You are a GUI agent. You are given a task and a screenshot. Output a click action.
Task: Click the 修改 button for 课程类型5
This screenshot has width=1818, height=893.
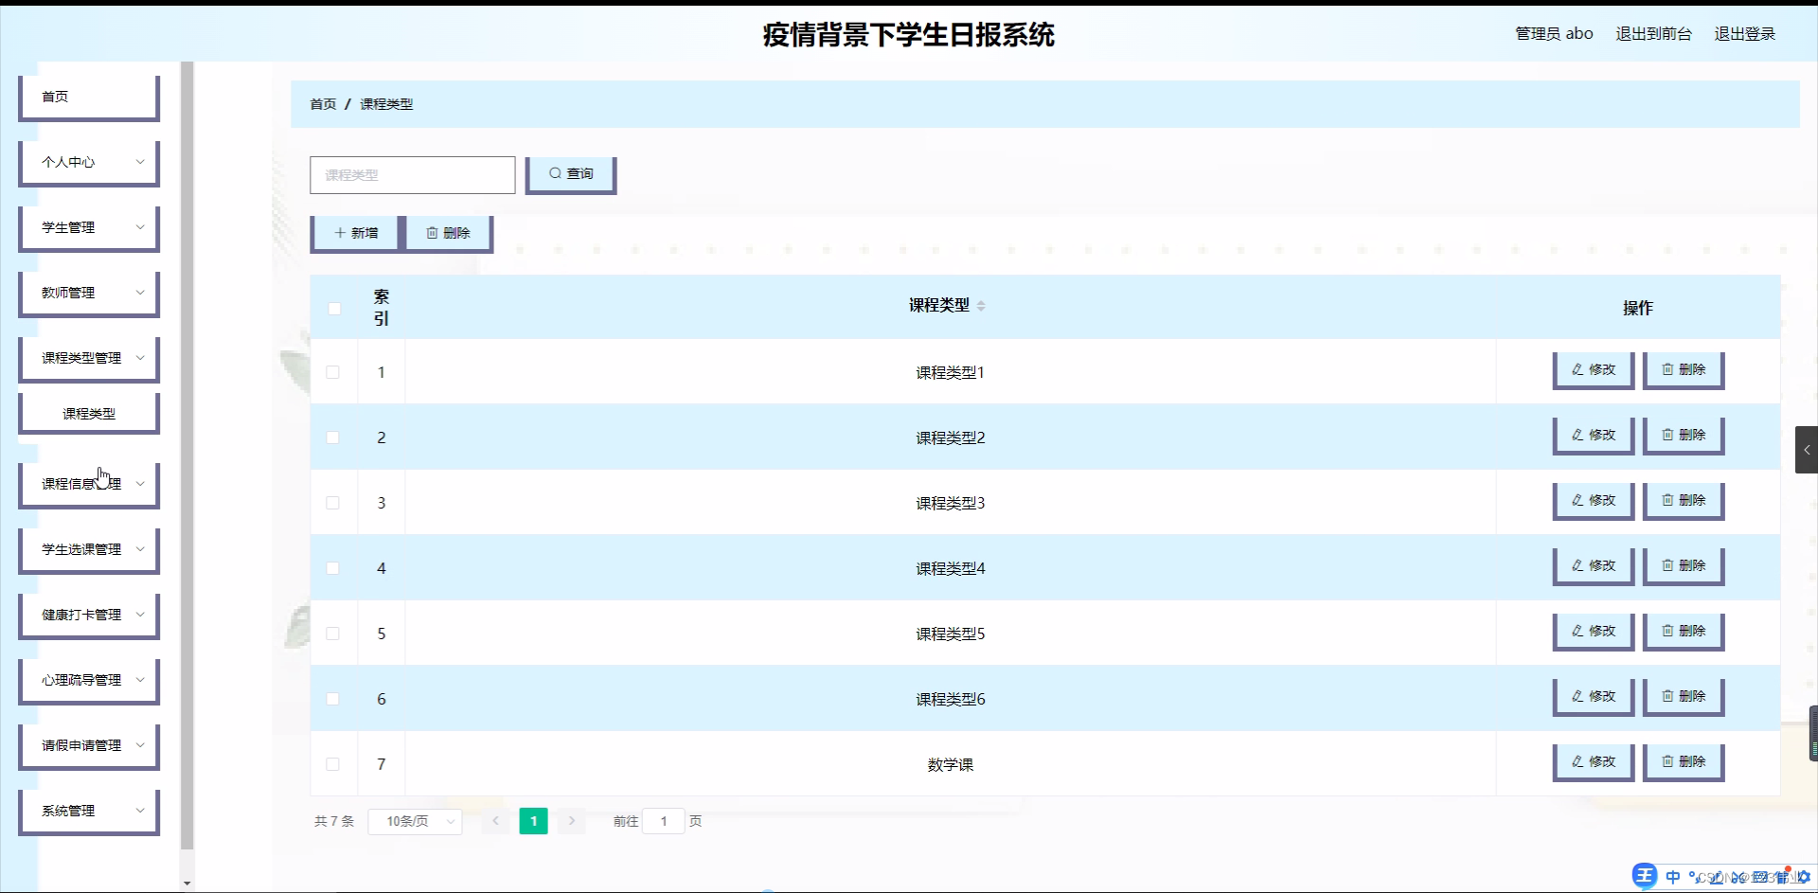tap(1593, 631)
